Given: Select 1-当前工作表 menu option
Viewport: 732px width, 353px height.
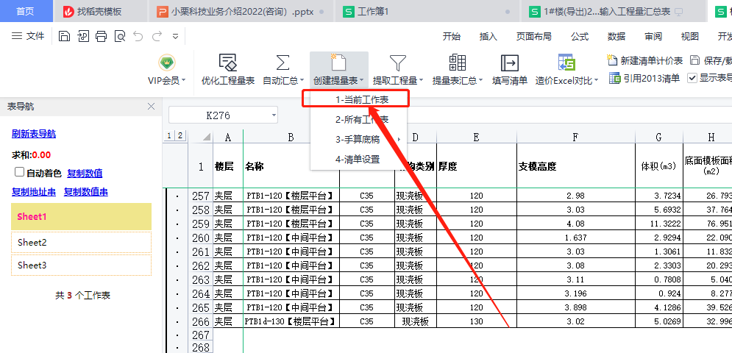Looking at the screenshot, I should coord(362,99).
